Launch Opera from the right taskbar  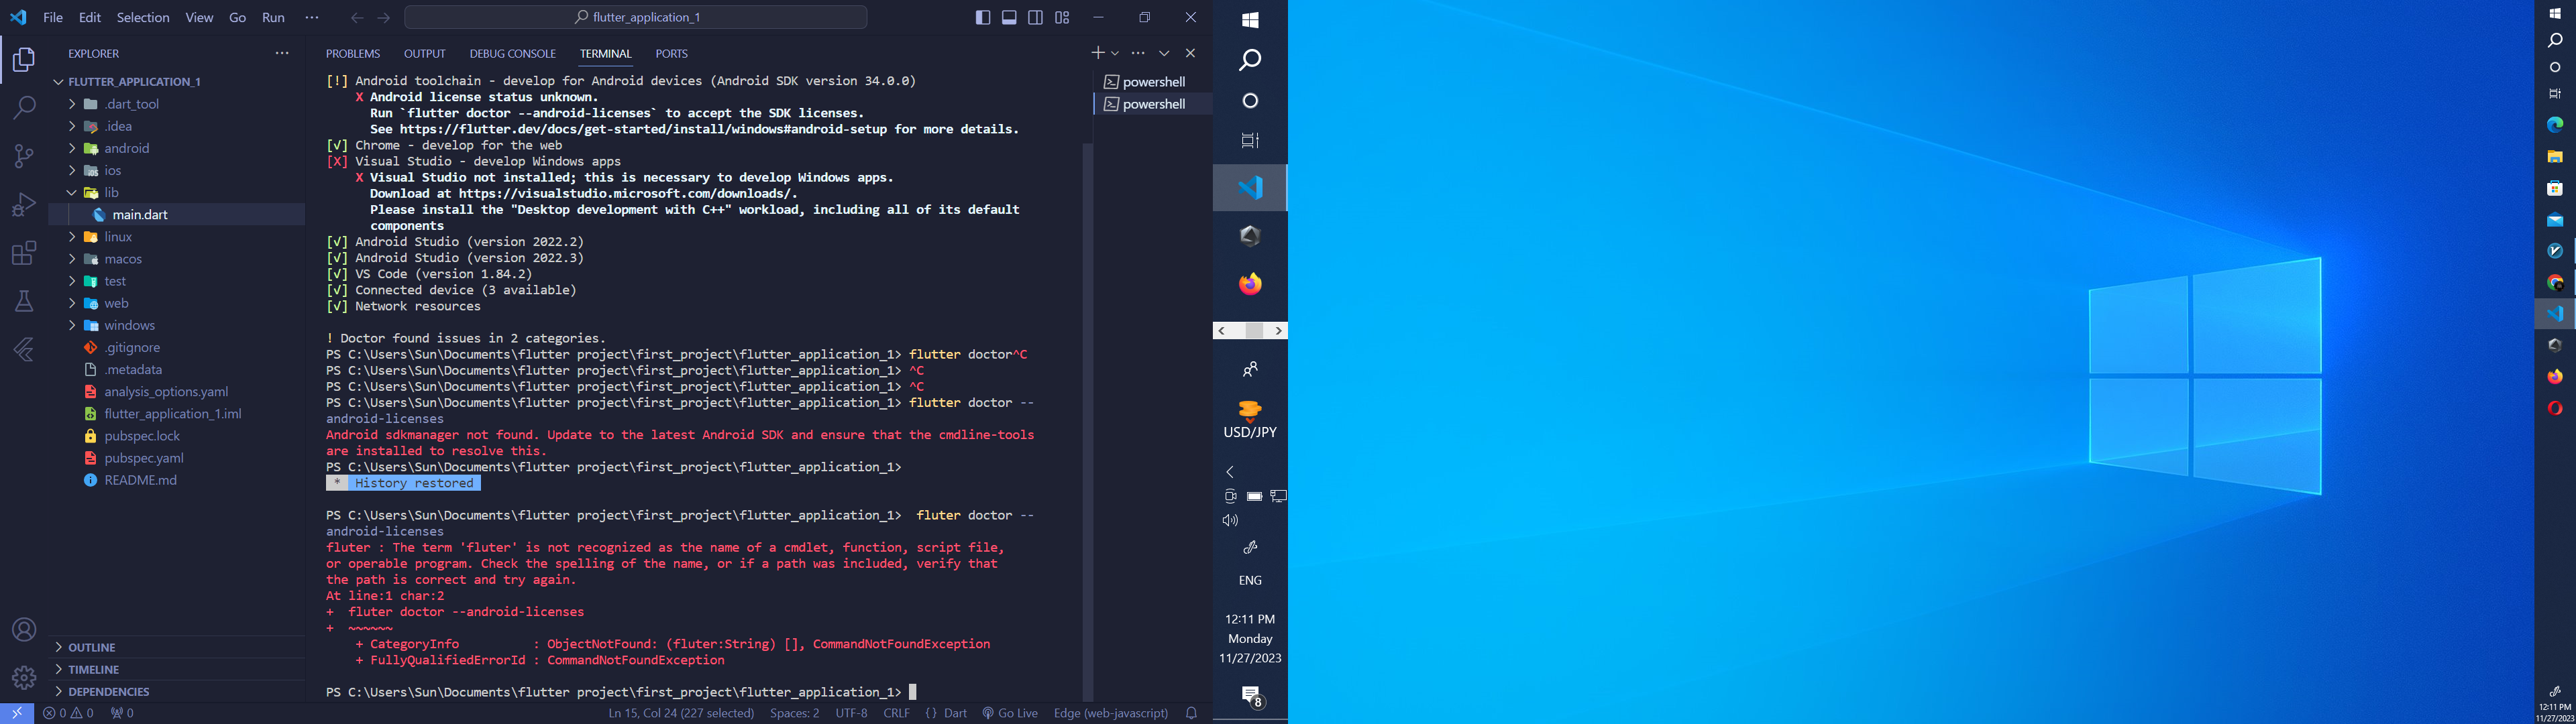2555,408
